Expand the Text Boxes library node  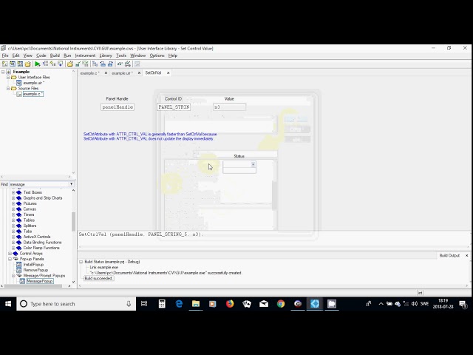pyautogui.click(x=13, y=192)
